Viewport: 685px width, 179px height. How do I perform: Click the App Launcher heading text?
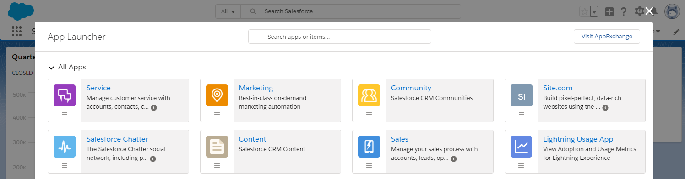pos(76,37)
